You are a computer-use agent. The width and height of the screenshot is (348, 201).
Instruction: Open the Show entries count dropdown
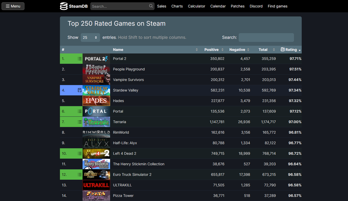[x=90, y=38]
